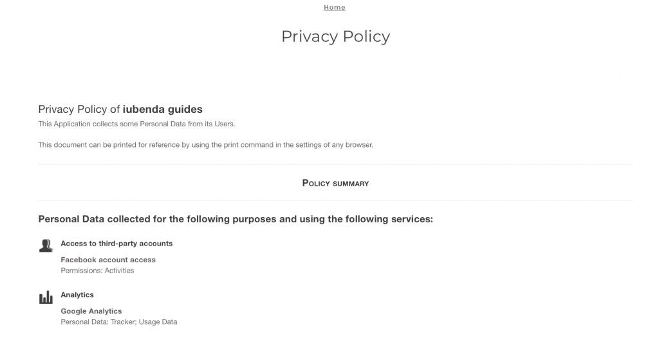Click the Home breadcrumb link
Image resolution: width=659 pixels, height=339 pixels.
pyautogui.click(x=335, y=8)
